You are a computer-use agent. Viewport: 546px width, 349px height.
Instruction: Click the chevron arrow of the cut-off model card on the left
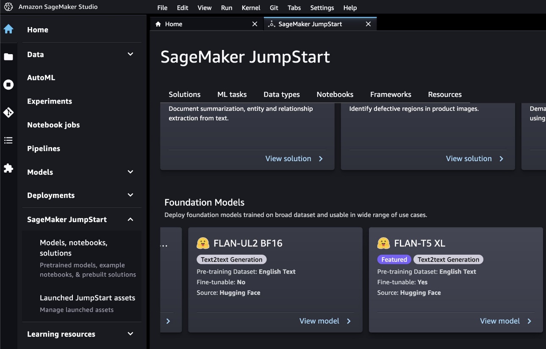pyautogui.click(x=168, y=321)
